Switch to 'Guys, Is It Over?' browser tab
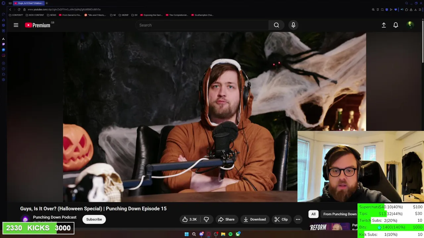Viewport: 424px width, 238px height. point(28,3)
